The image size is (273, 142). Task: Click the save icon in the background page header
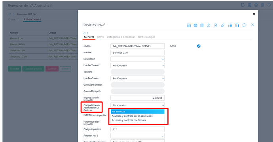coord(250,5)
